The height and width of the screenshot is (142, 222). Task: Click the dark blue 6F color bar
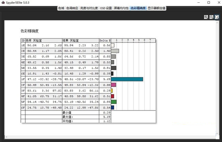(112, 107)
